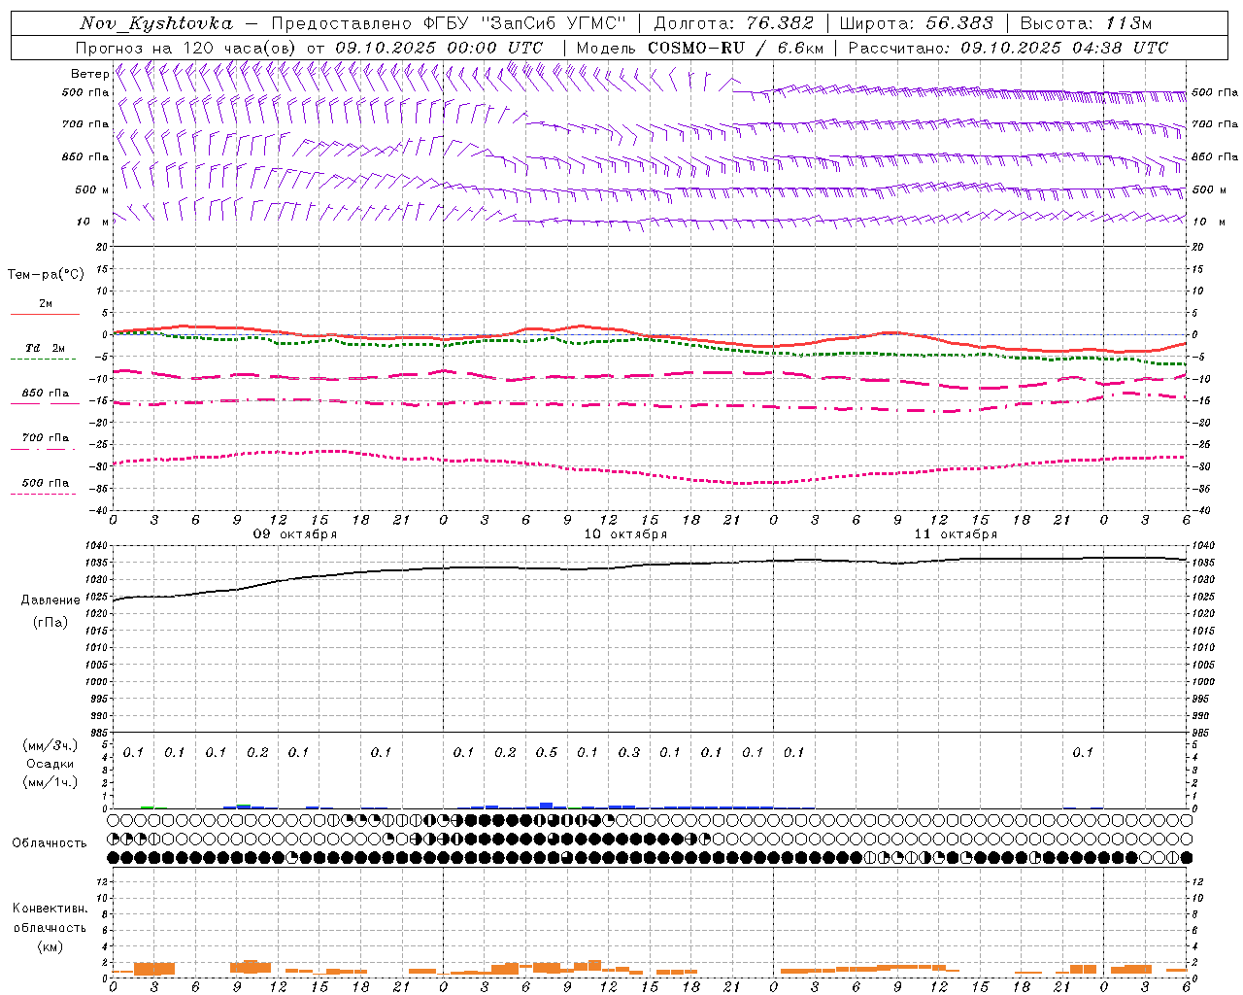
Task: Click the date label '10 октября'
Action: point(625,534)
